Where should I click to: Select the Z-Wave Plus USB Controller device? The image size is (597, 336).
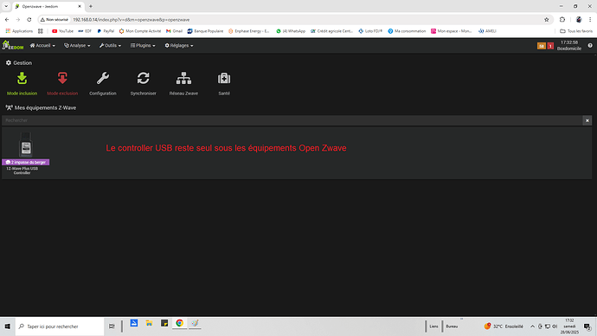click(25, 153)
